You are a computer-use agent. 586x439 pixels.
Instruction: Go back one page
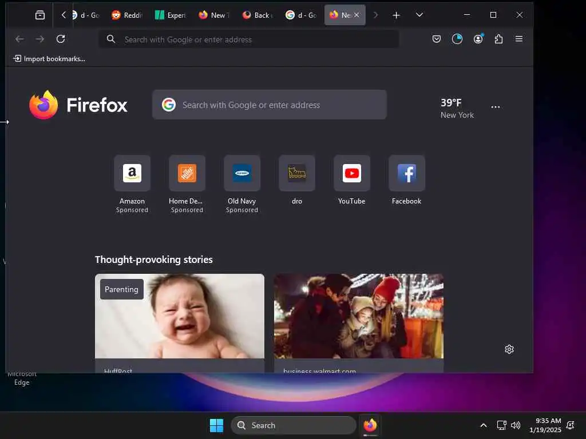point(19,39)
